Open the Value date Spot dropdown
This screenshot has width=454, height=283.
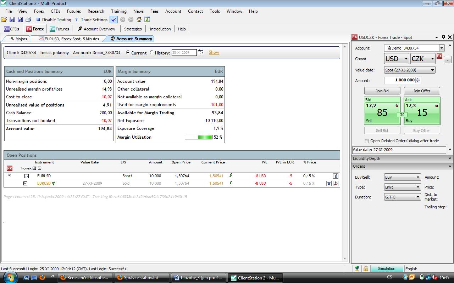[x=410, y=70]
